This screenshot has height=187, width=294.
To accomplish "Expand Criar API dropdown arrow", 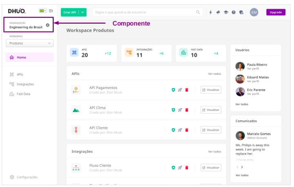I will coord(82,12).
